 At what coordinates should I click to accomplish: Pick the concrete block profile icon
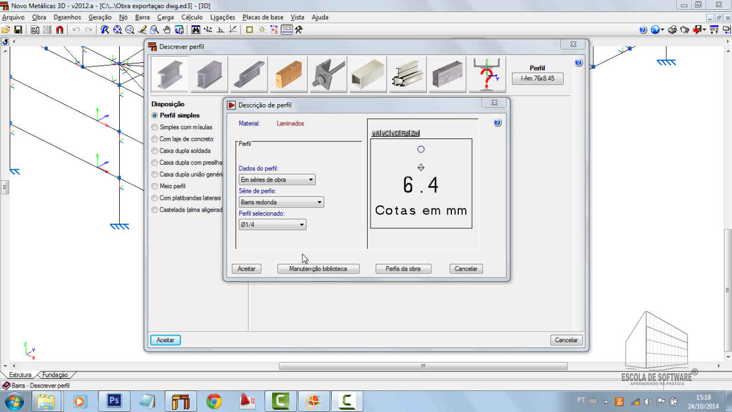[x=447, y=74]
